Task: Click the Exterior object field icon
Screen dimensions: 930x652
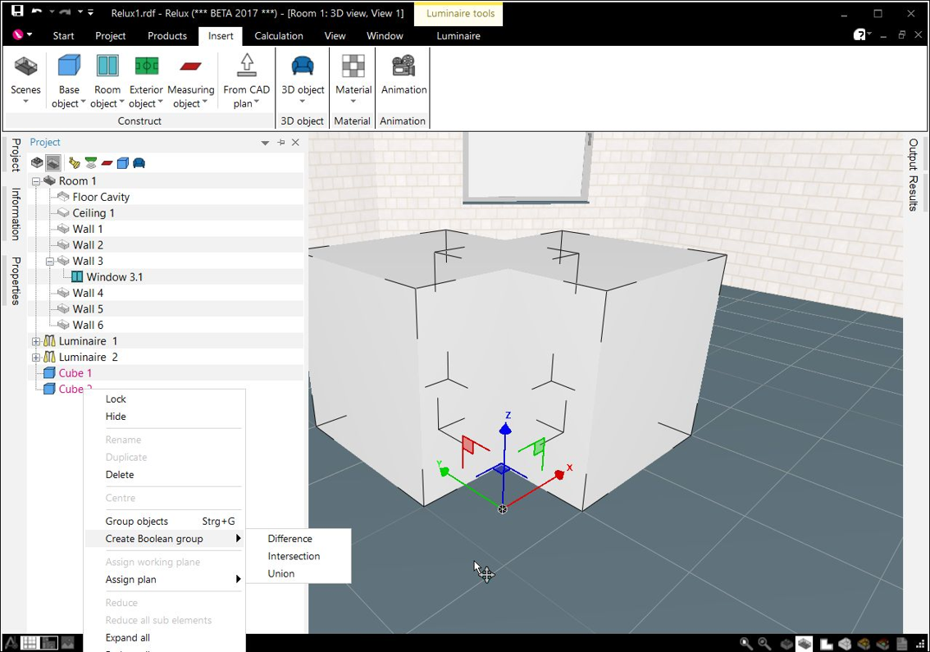Action: click(147, 66)
